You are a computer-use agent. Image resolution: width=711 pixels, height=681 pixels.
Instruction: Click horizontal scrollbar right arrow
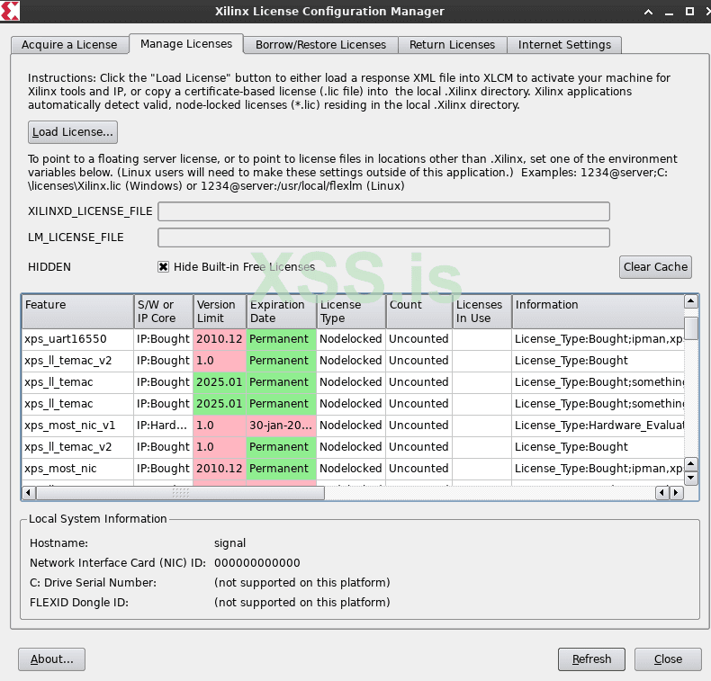coord(677,492)
